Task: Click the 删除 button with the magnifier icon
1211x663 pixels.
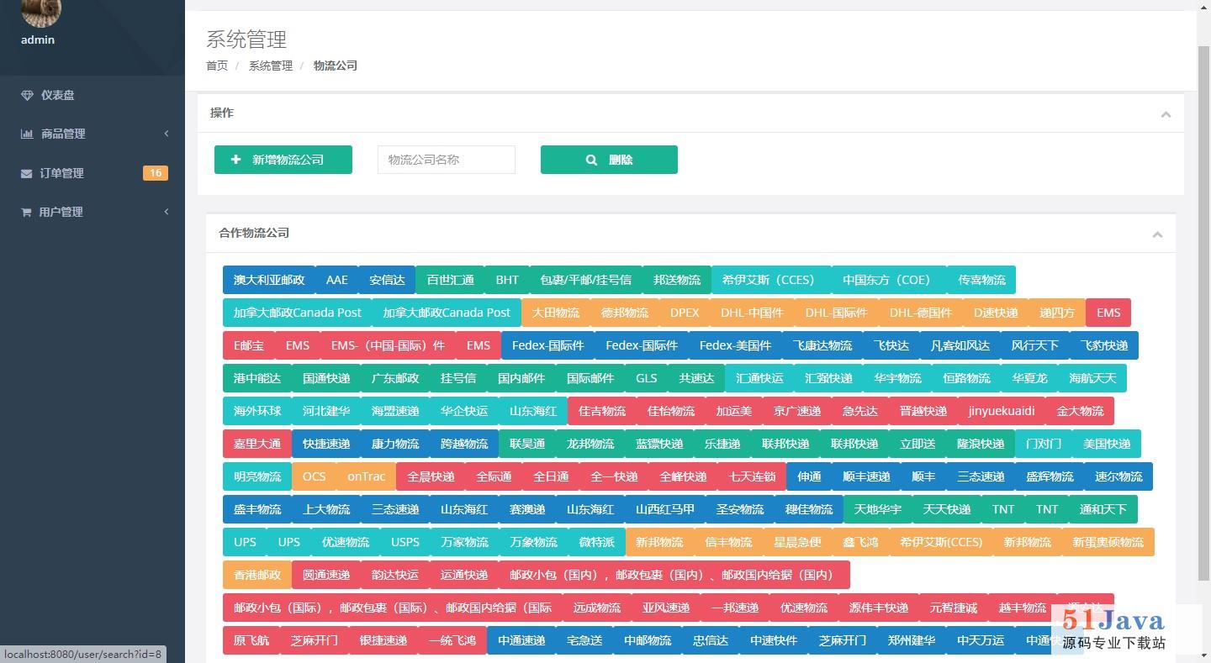Action: [x=609, y=160]
